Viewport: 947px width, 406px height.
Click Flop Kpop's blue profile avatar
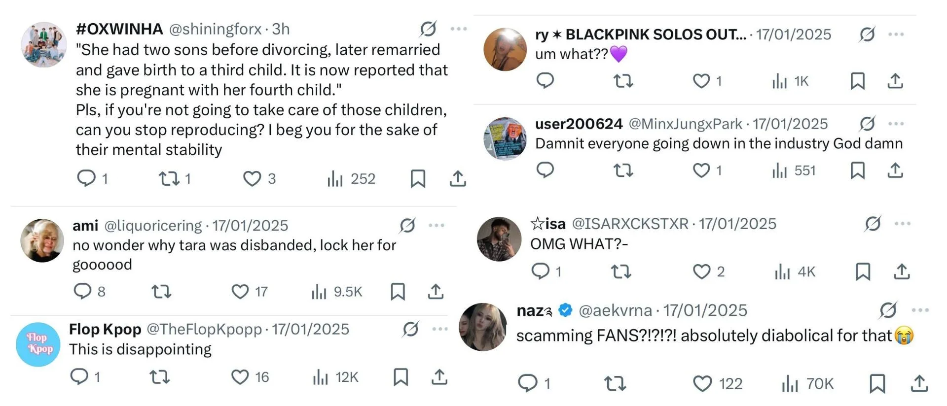click(x=38, y=344)
